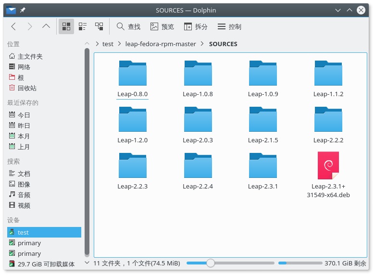
Task: Show files saved 今日
Action: [44, 115]
